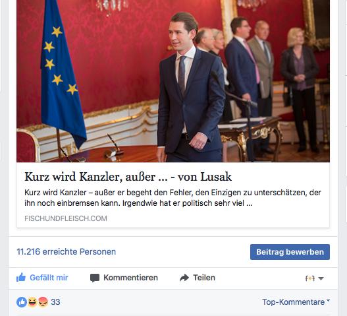Open article headline Kurz wird Kanzler

tap(128, 177)
